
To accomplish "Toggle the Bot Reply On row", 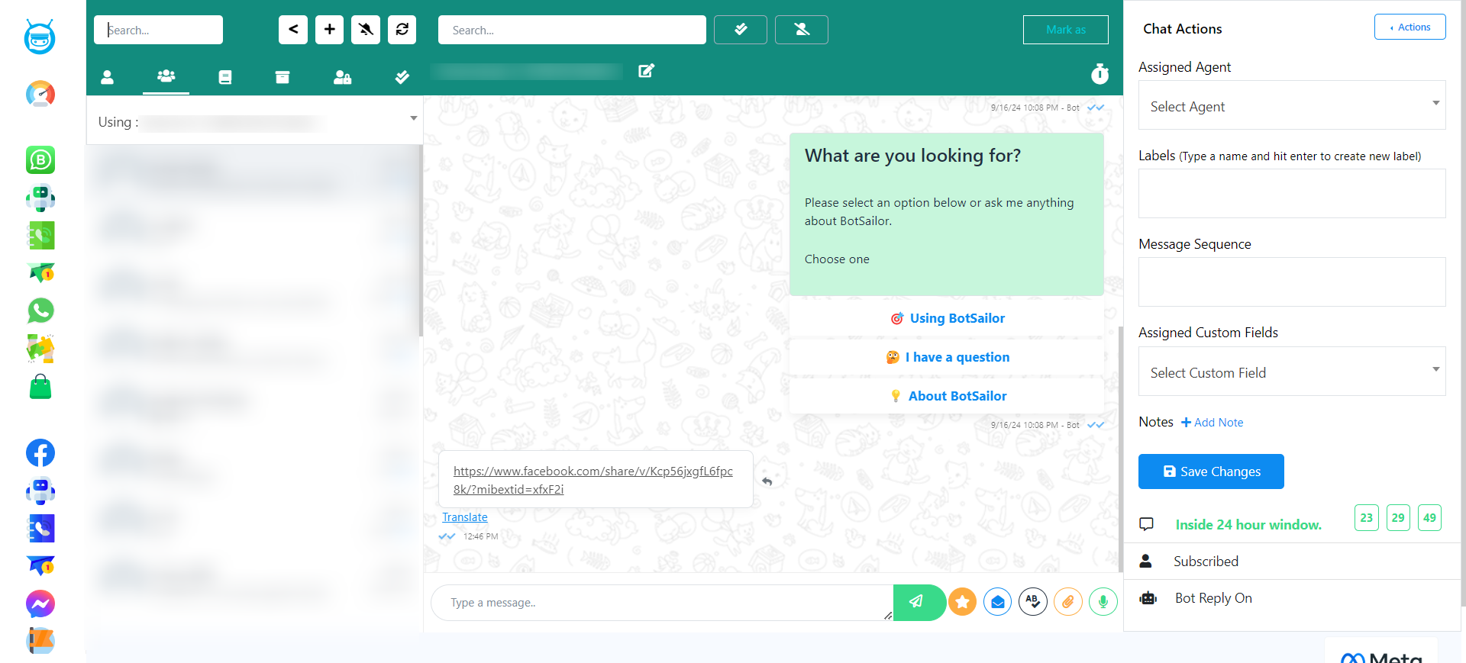I will [x=1292, y=598].
